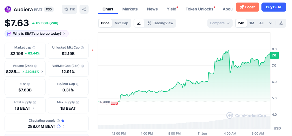This screenshot has height=136, width=292.
Task: Open the Chart tab
Action: pos(108,9)
